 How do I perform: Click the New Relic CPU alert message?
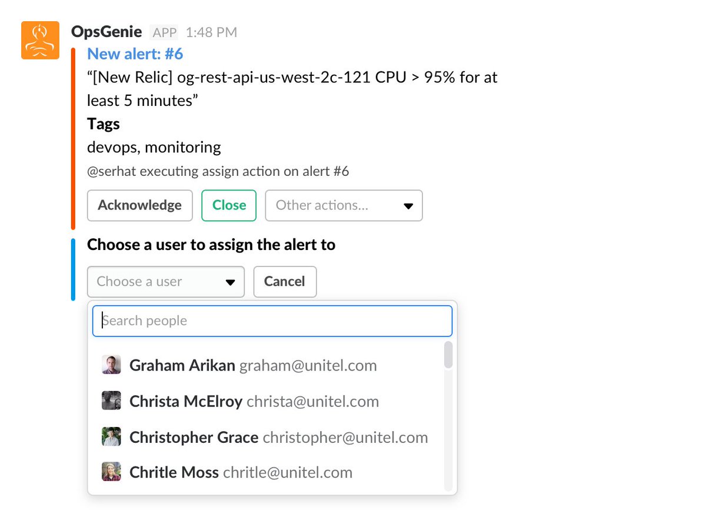(292, 89)
